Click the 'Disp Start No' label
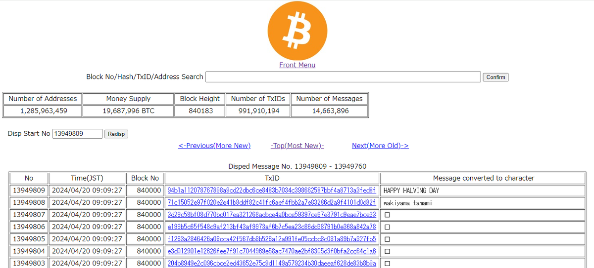Image resolution: width=594 pixels, height=268 pixels. tap(29, 134)
